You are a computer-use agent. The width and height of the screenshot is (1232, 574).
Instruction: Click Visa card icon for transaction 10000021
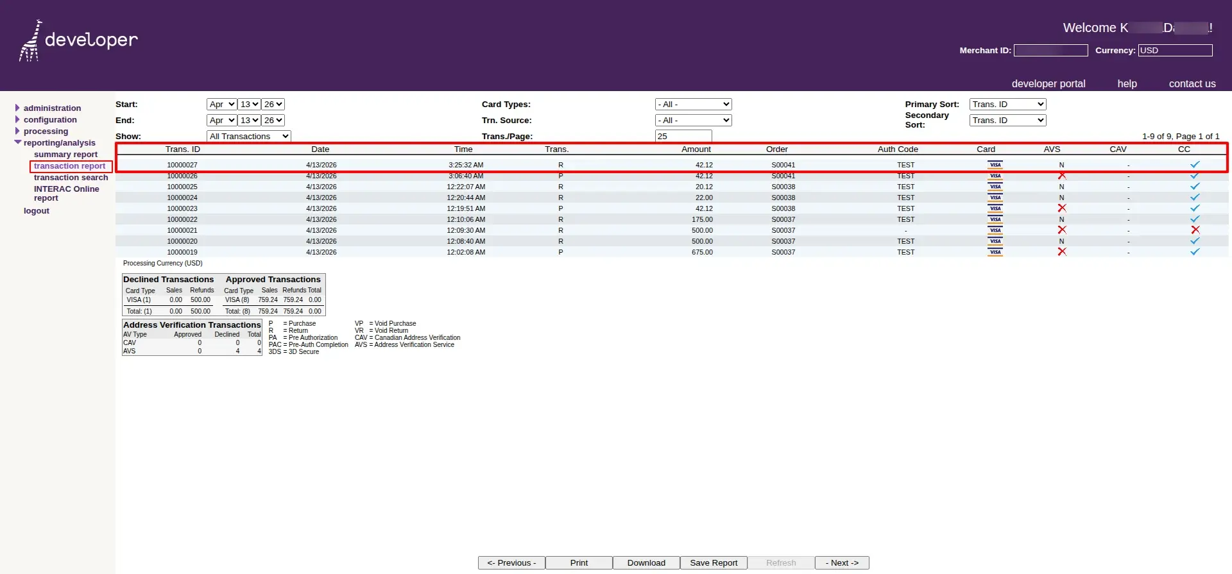pos(995,230)
